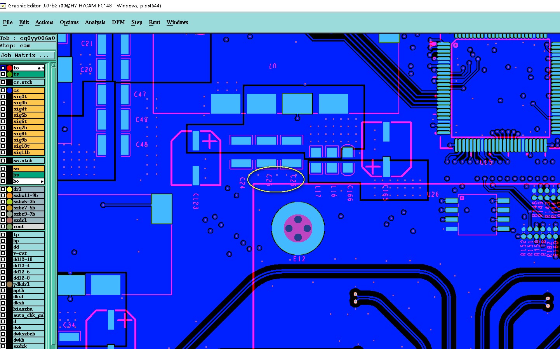Select layer name sig3b
This screenshot has width=560, height=349.
coord(29,103)
